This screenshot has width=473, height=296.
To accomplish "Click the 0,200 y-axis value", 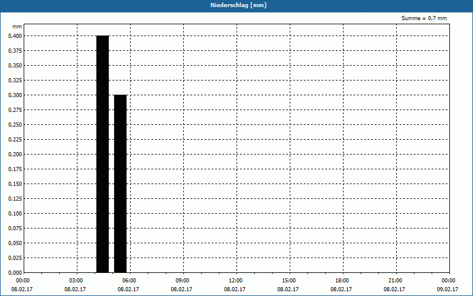I will click(x=15, y=155).
